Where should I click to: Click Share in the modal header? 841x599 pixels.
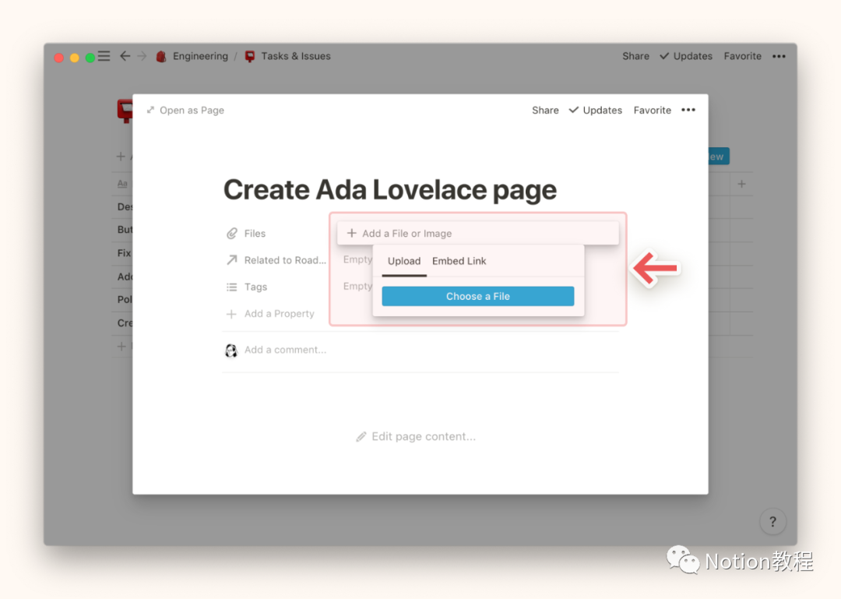[545, 111]
